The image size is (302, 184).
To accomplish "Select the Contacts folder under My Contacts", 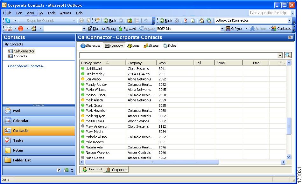I will click(x=18, y=56).
